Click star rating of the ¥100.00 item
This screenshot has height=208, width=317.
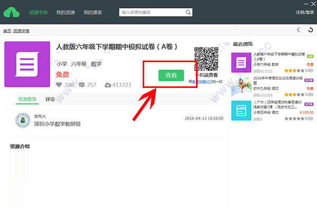click(x=294, y=118)
